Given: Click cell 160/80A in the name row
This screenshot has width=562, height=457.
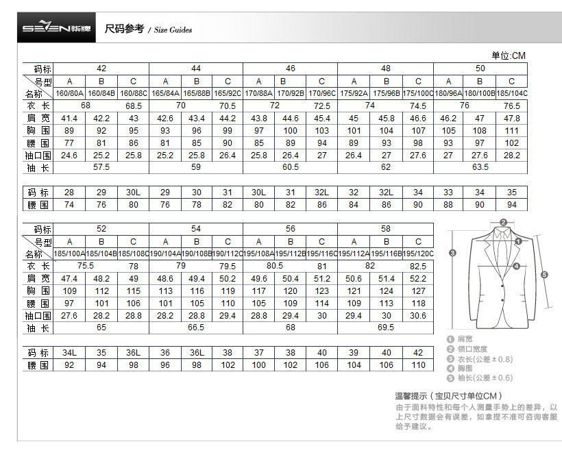Looking at the screenshot, I should pos(69,93).
